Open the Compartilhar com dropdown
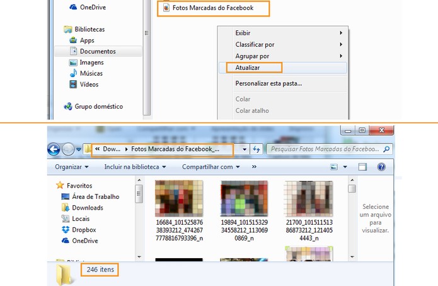Viewport: 438px width, 286px height. (211, 167)
